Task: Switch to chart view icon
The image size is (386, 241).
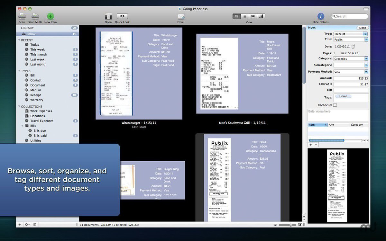Action: click(x=261, y=16)
